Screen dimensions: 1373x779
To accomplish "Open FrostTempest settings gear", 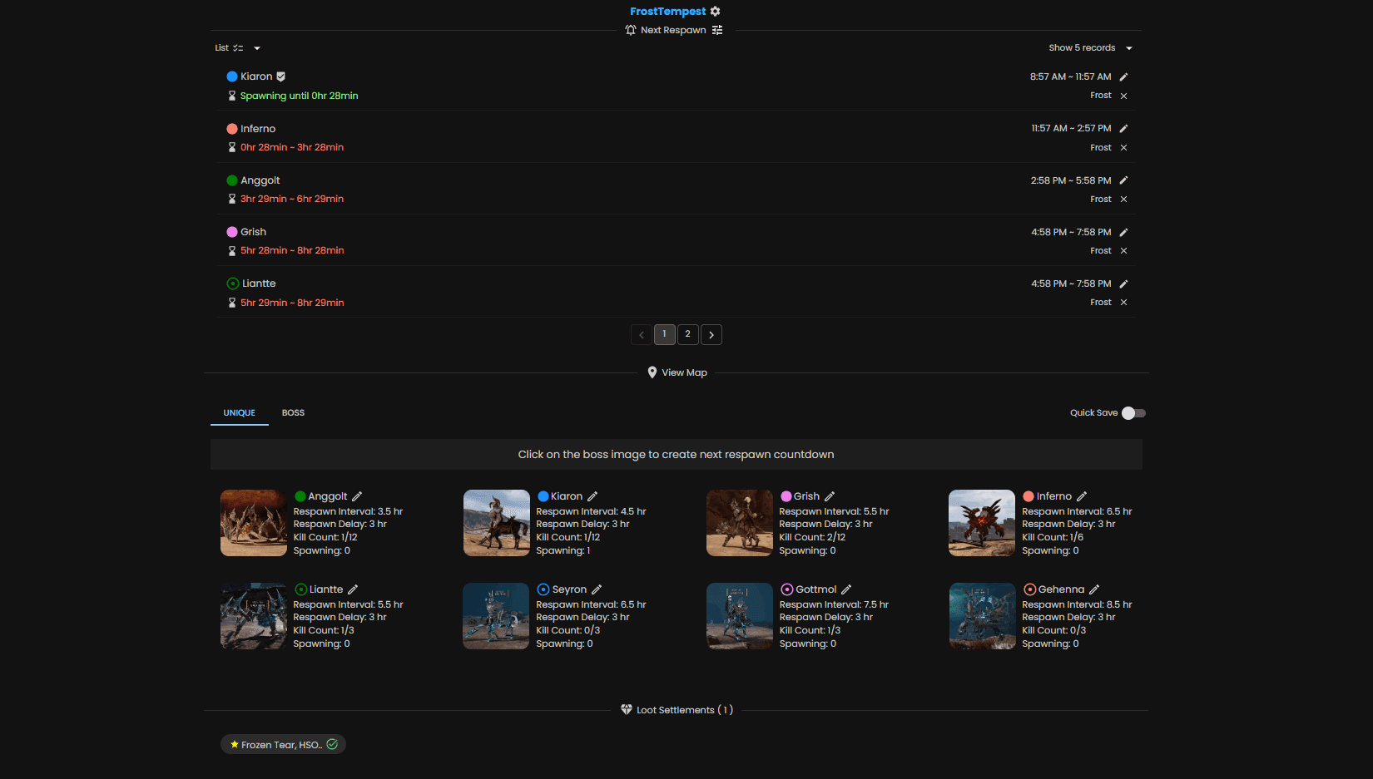I will [x=715, y=12].
